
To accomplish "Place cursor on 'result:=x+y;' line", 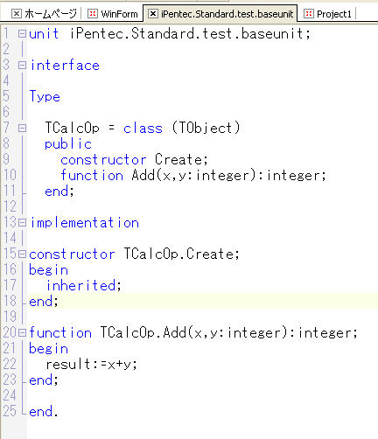I will [x=91, y=365].
